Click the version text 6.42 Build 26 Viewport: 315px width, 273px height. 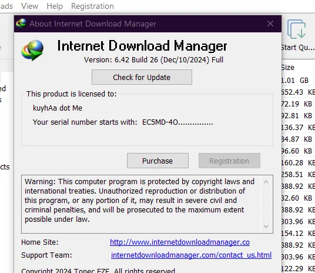point(153,60)
